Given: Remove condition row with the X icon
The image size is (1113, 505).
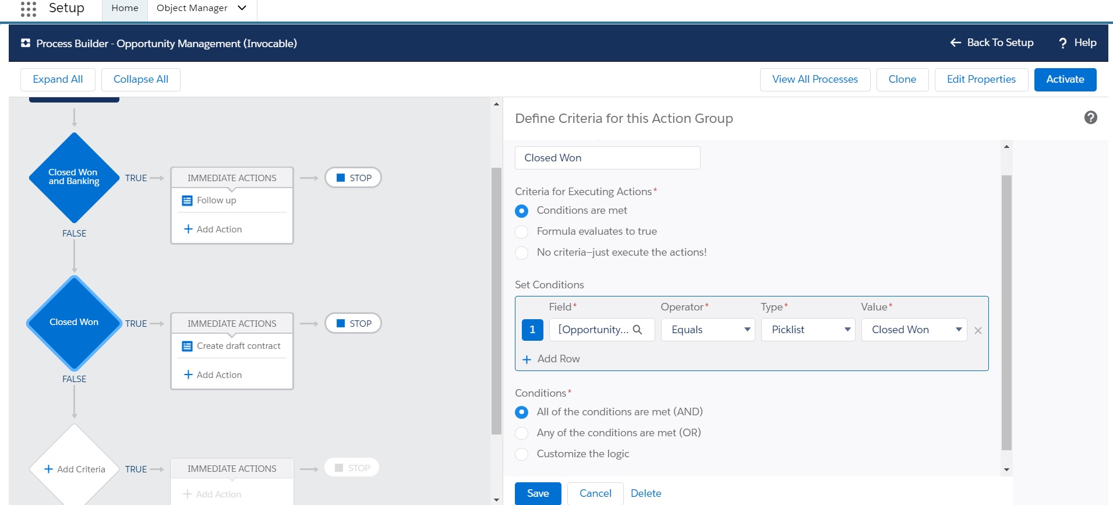Looking at the screenshot, I should (978, 330).
